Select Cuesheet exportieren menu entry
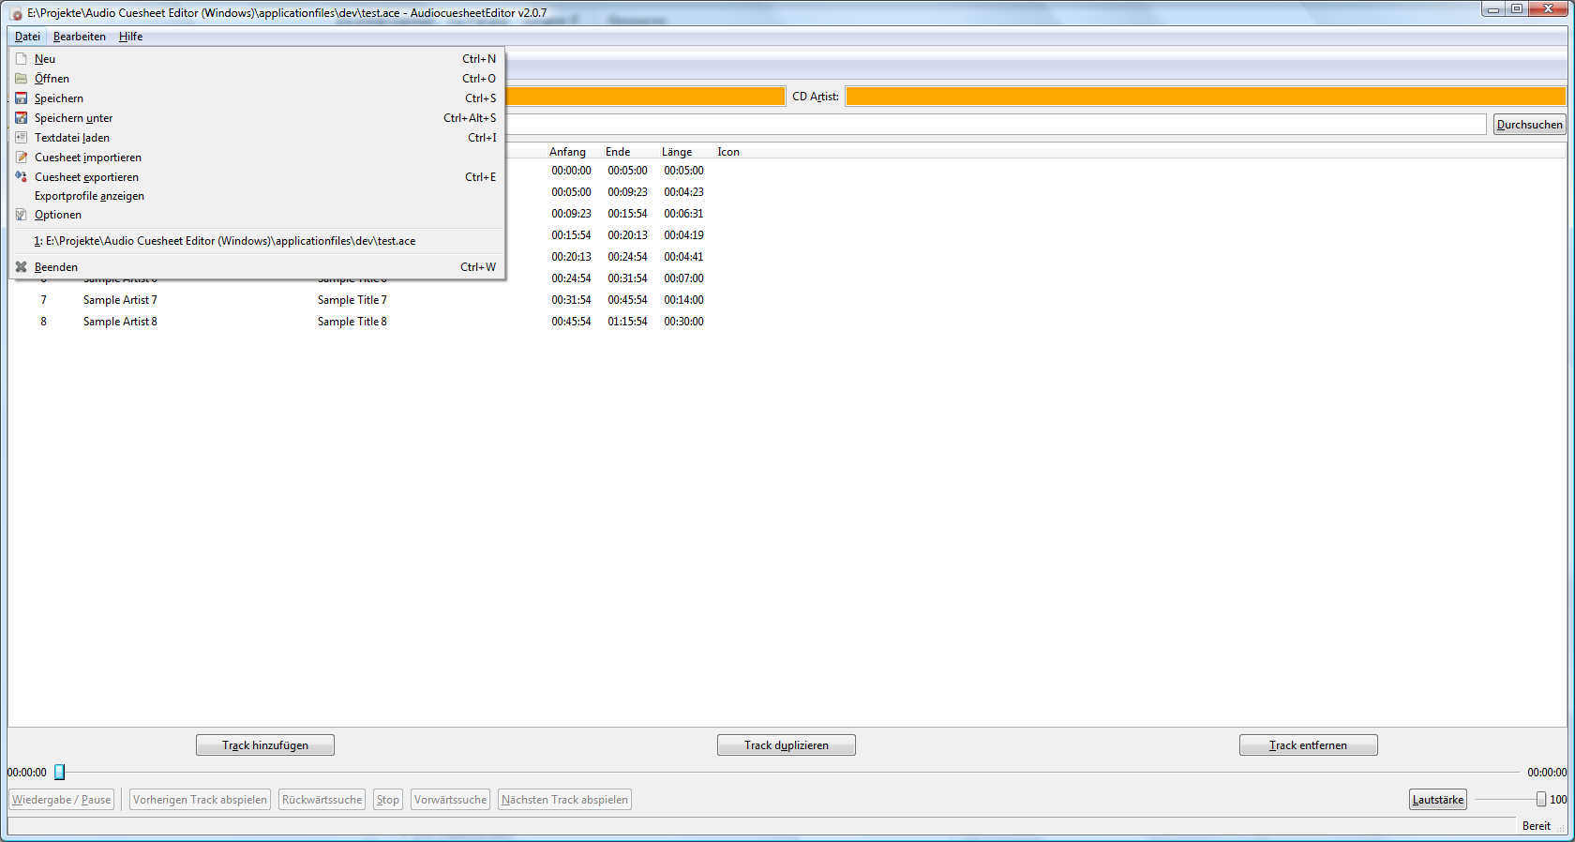The width and height of the screenshot is (1575, 842). click(257, 177)
